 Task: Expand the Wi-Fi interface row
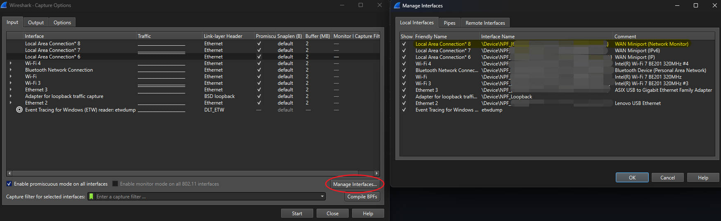(x=10, y=77)
